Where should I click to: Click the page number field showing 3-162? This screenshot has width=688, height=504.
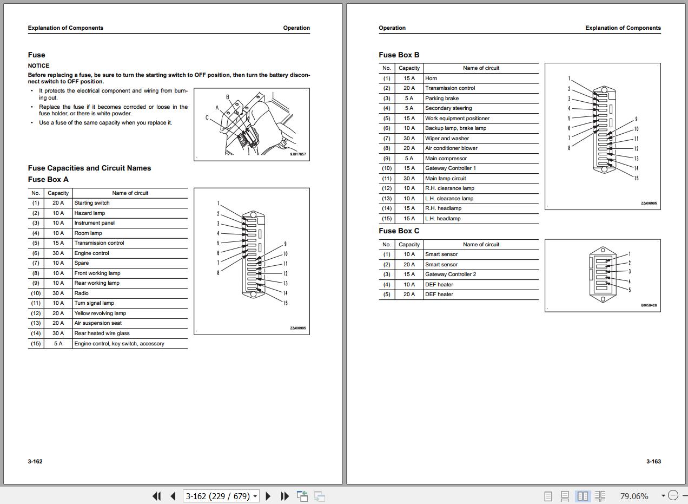pos(217,496)
